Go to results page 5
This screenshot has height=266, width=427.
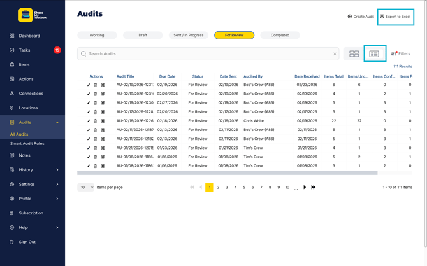pyautogui.click(x=244, y=187)
